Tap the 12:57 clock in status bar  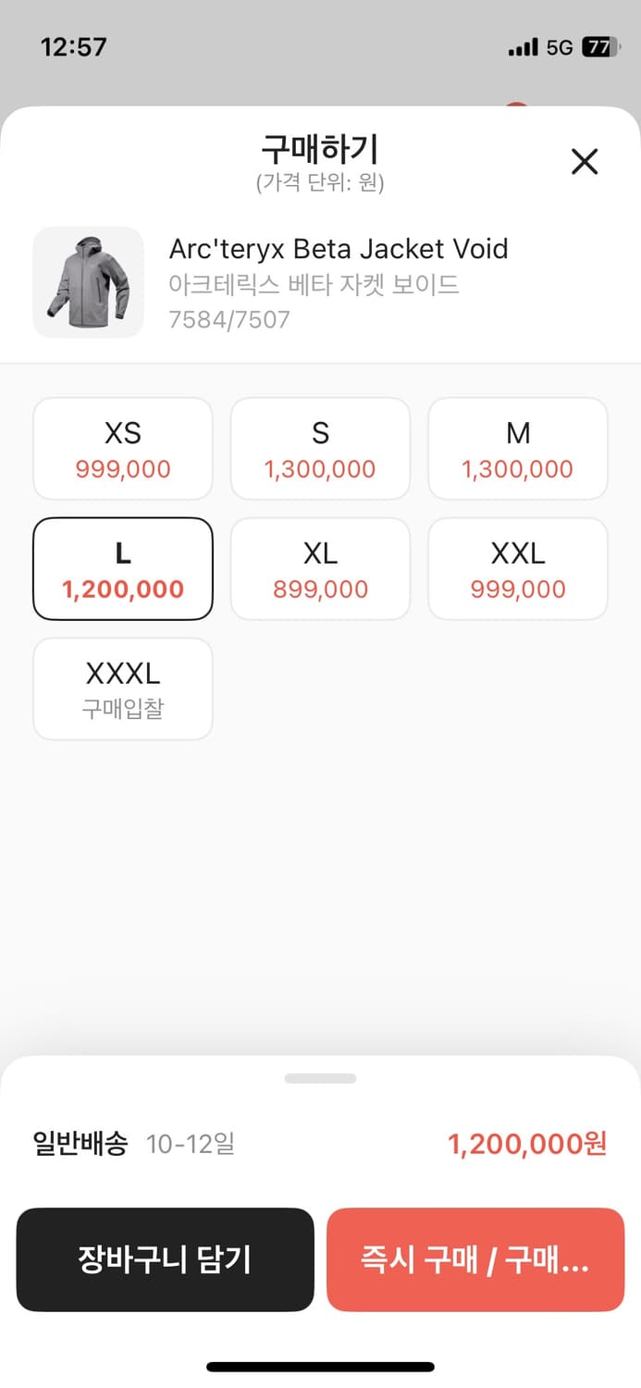click(x=74, y=47)
